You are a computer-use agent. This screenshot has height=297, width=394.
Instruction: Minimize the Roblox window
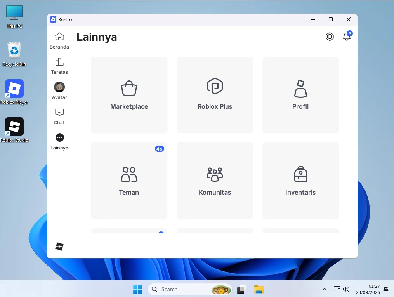[x=313, y=19]
